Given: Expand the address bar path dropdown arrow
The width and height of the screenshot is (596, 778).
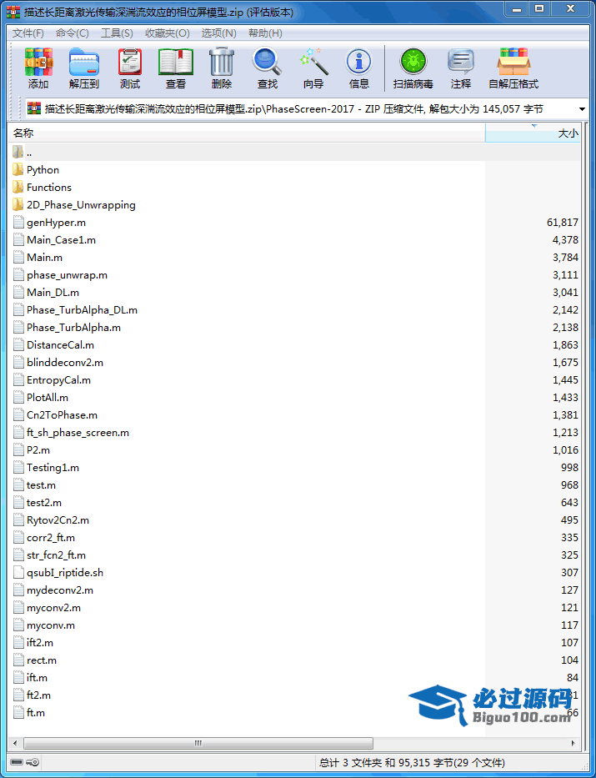Looking at the screenshot, I should click(582, 108).
